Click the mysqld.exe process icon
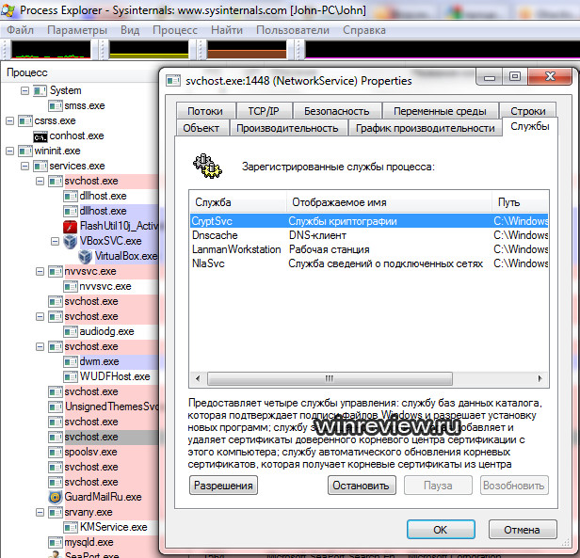The width and height of the screenshot is (580, 558). (x=56, y=542)
